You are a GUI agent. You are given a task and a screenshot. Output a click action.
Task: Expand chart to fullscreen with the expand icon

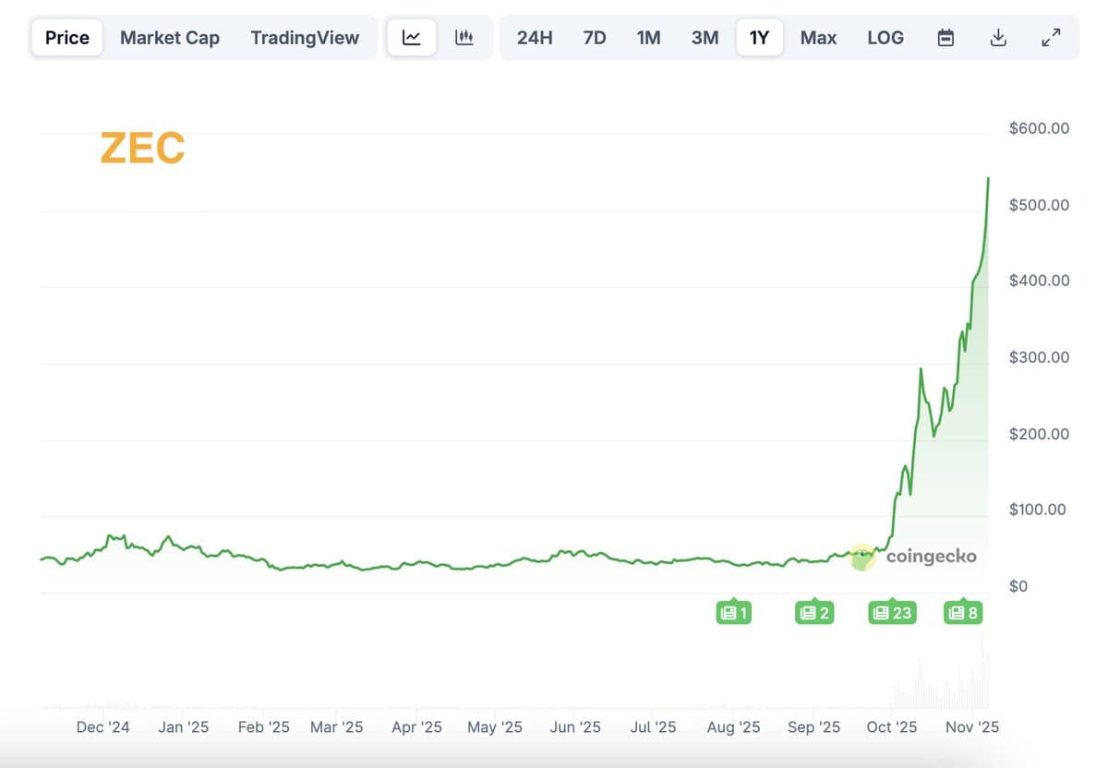(x=1051, y=37)
